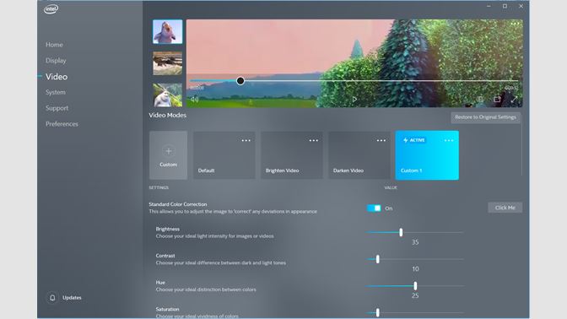Open the Custom 1 options menu

pyautogui.click(x=449, y=140)
